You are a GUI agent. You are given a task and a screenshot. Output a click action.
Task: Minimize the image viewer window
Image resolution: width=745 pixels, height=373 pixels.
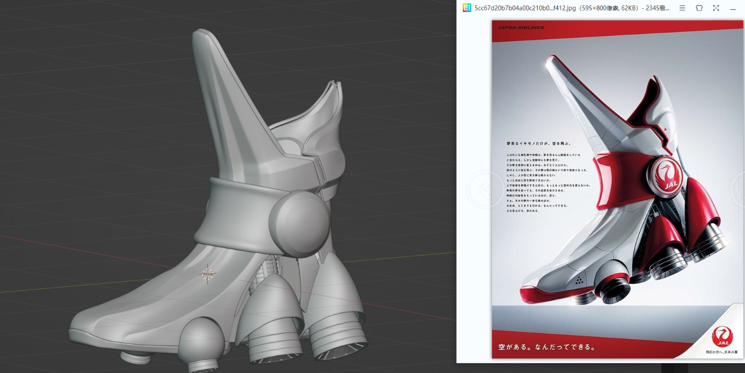[733, 8]
